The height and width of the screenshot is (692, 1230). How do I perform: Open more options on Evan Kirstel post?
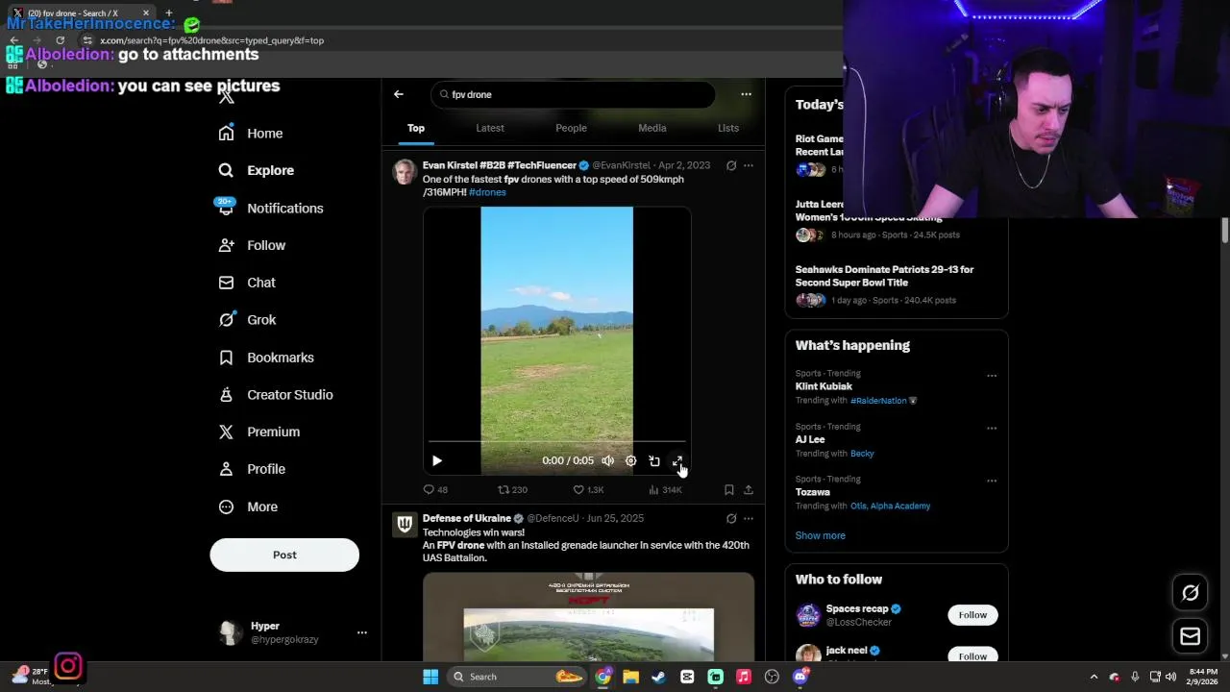(x=749, y=165)
